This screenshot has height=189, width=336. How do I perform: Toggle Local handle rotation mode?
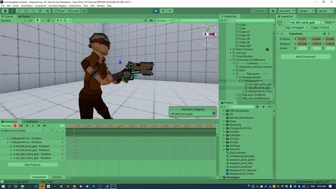73,11
